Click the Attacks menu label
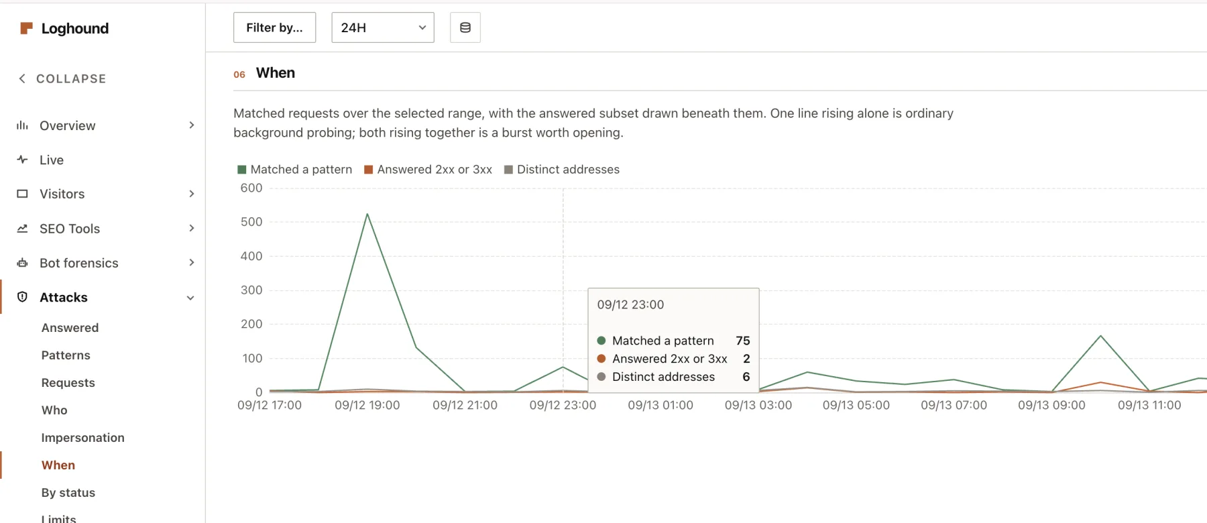 click(64, 297)
